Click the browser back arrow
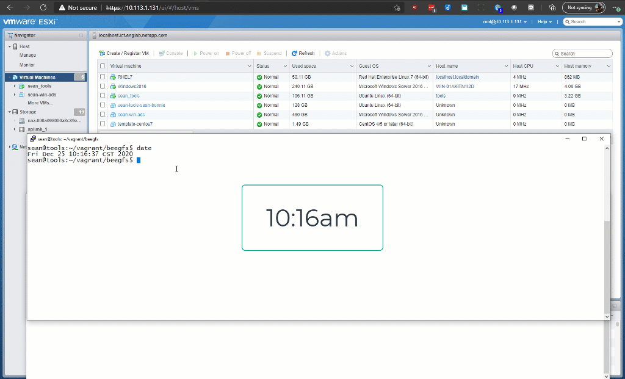 pos(10,7)
